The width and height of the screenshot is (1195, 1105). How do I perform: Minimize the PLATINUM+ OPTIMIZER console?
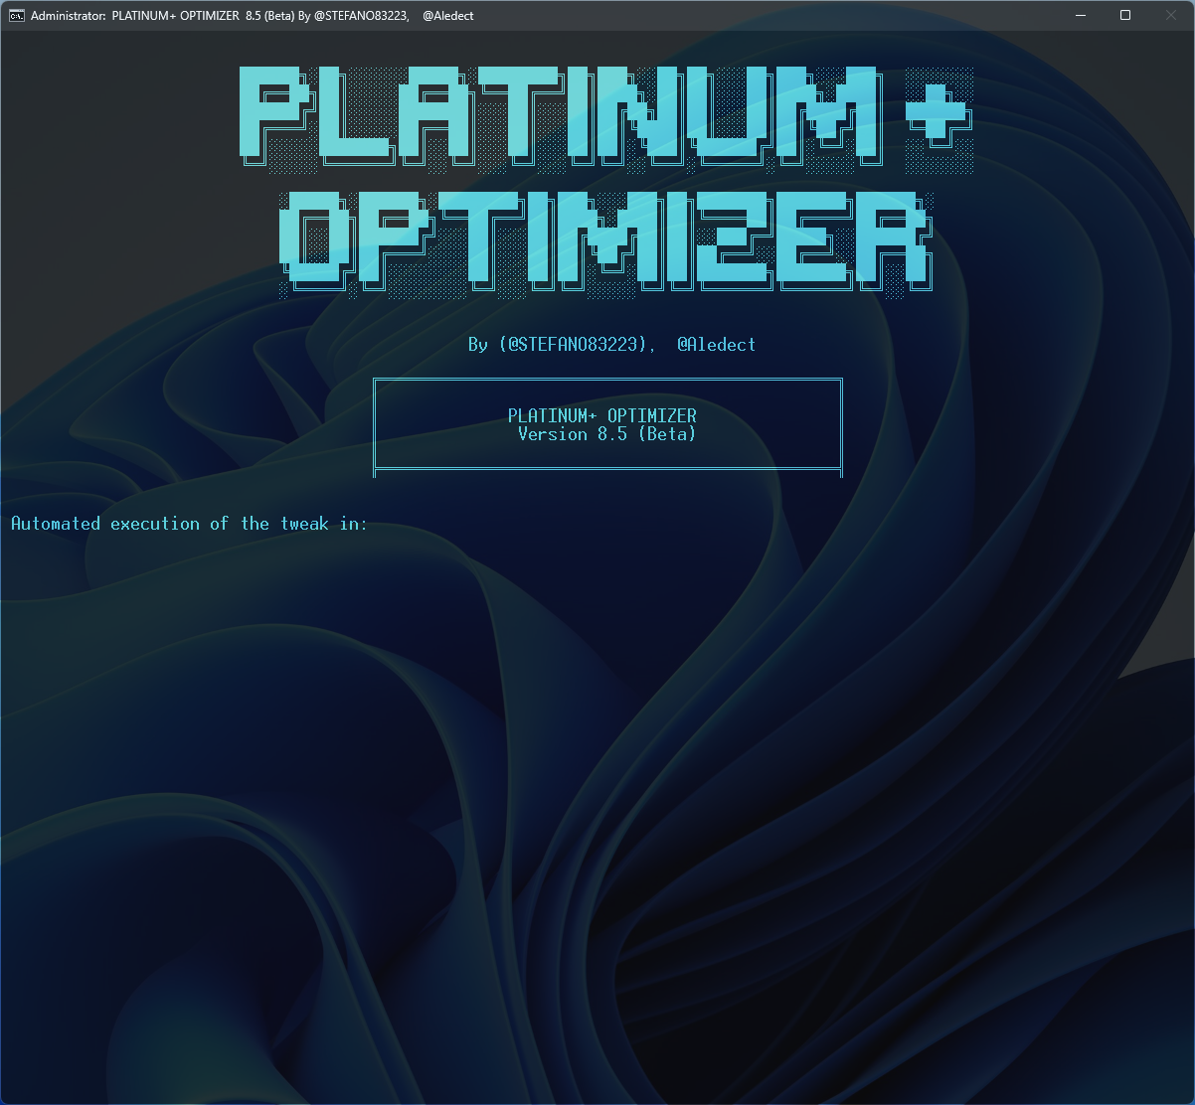point(1080,15)
